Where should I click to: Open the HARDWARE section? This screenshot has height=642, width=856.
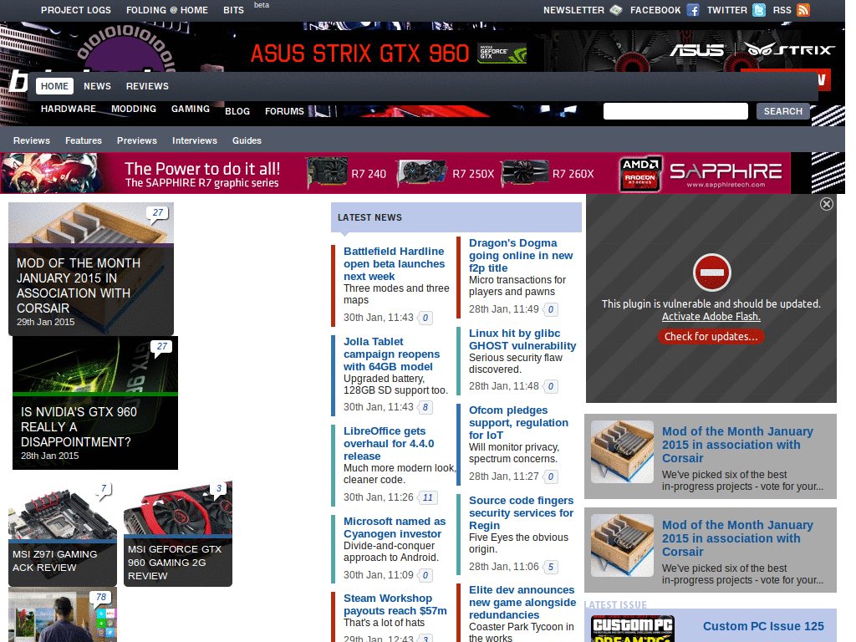pyautogui.click(x=69, y=109)
